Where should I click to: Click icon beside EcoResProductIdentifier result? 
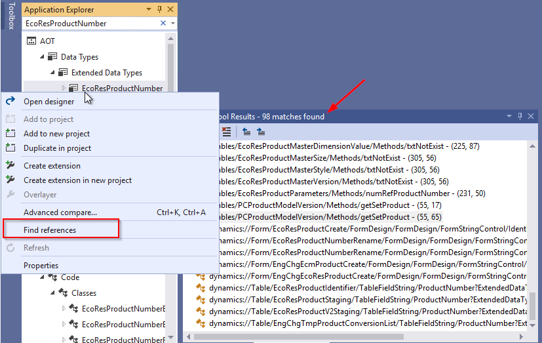pos(201,288)
